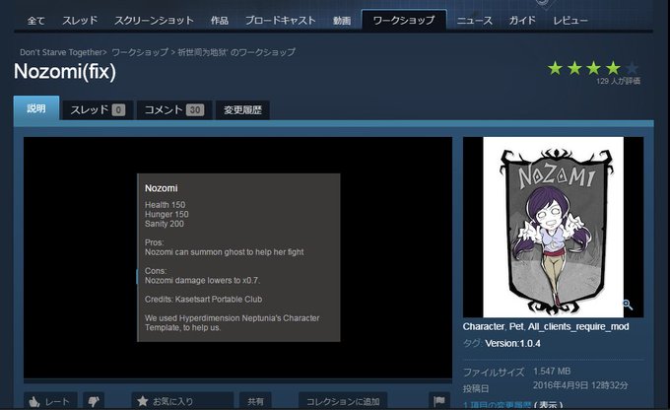Enlarge the Nozomi preview with magnifier icon

(628, 305)
